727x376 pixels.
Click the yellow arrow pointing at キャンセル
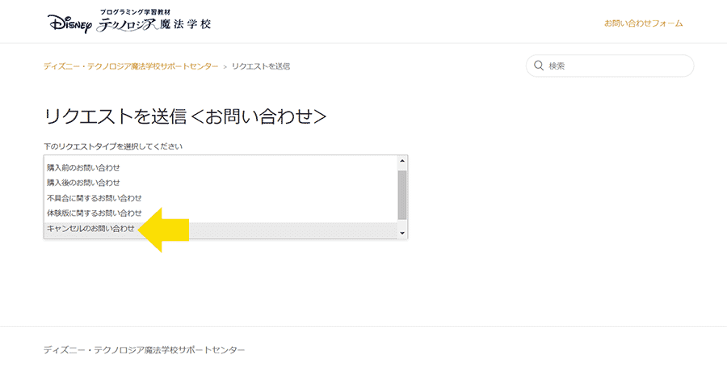tap(163, 230)
